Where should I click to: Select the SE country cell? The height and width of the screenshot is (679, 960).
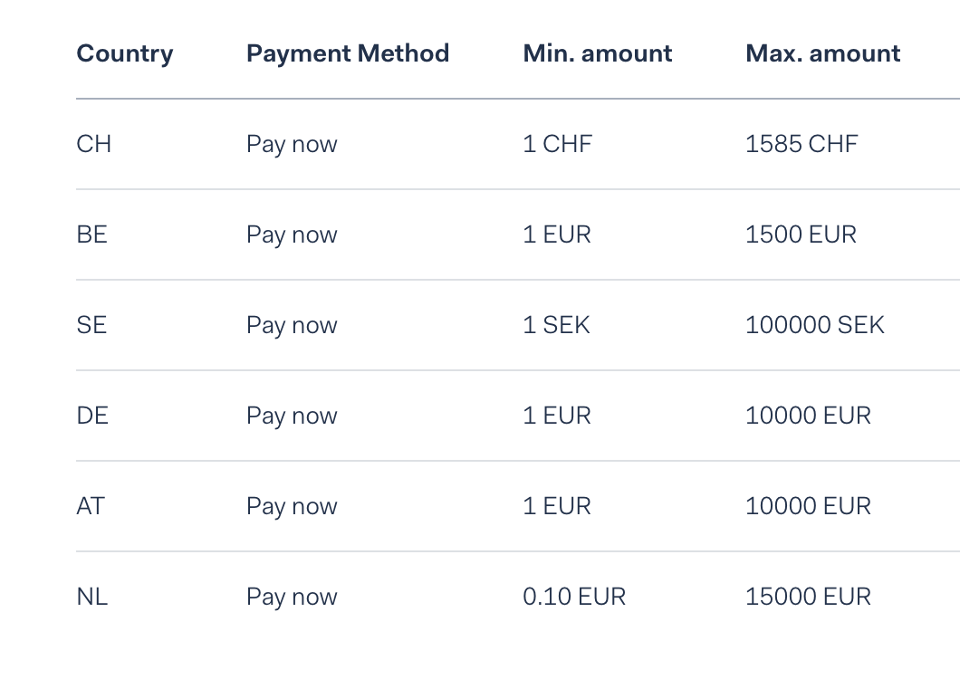pos(91,325)
